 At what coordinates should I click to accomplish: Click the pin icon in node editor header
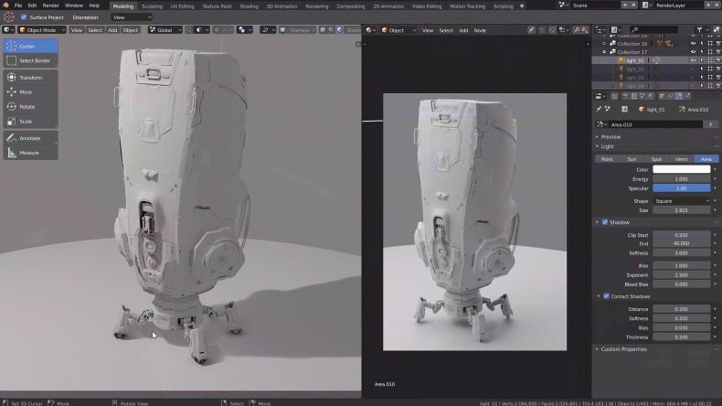531,30
